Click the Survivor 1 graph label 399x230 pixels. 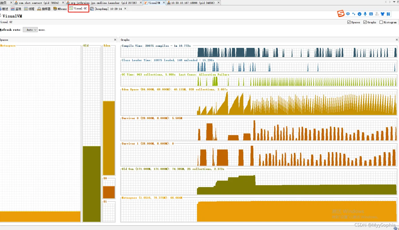(x=148, y=144)
